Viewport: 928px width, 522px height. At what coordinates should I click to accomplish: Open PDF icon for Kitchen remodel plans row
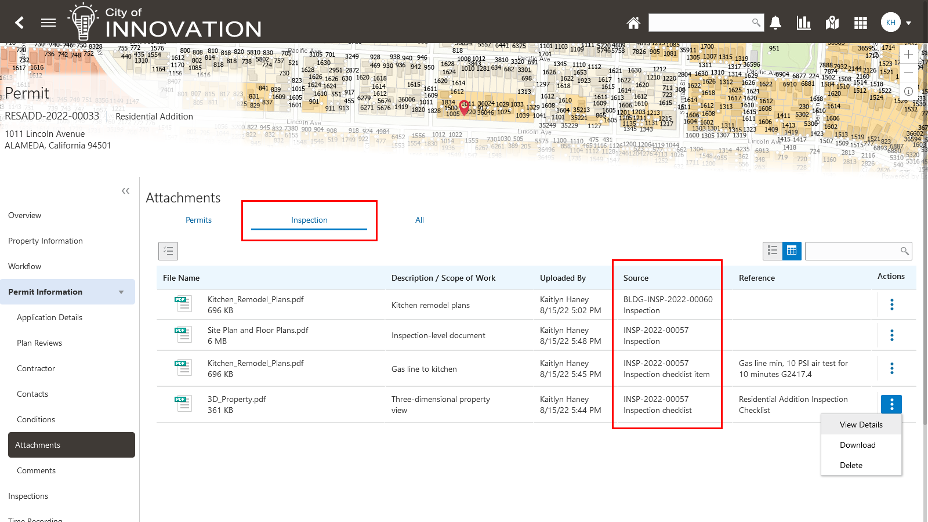pos(183,304)
